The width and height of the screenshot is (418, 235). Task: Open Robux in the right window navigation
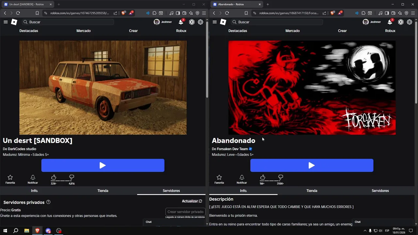390,31
